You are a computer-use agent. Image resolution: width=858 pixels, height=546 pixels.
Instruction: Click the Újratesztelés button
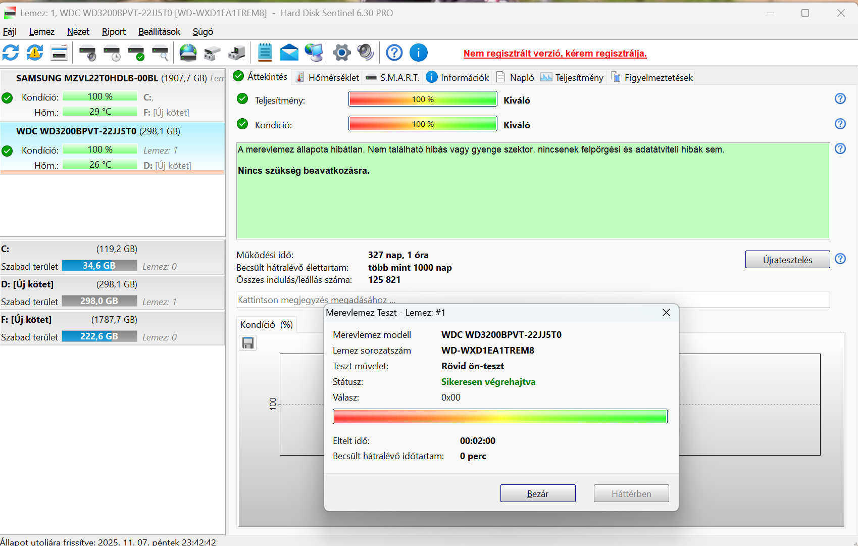[x=788, y=260]
